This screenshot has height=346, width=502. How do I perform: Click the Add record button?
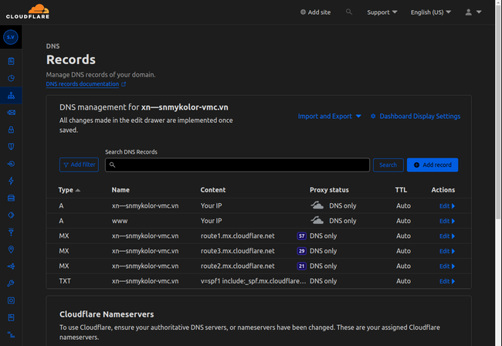coord(432,165)
